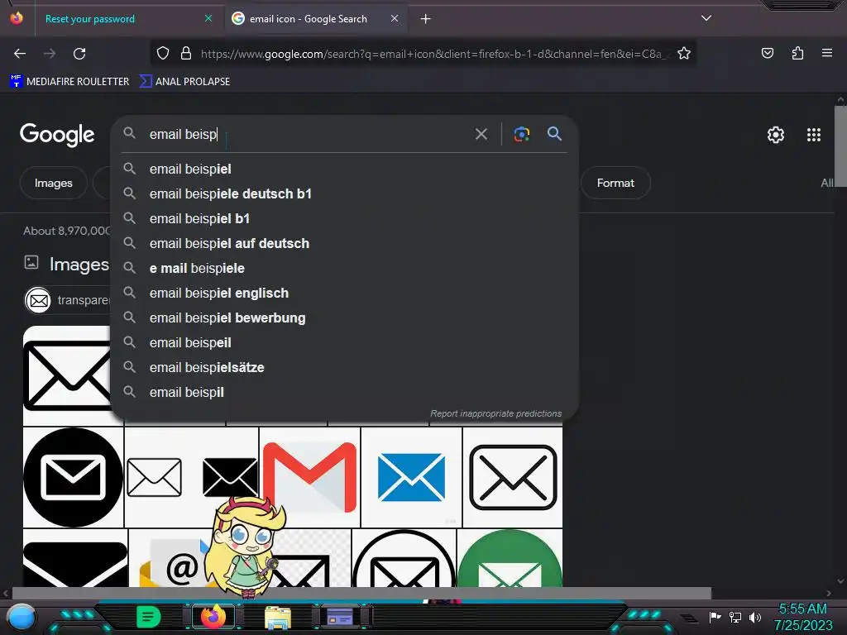Select suggestion email beispiel englisch
The image size is (847, 635).
pyautogui.click(x=343, y=294)
